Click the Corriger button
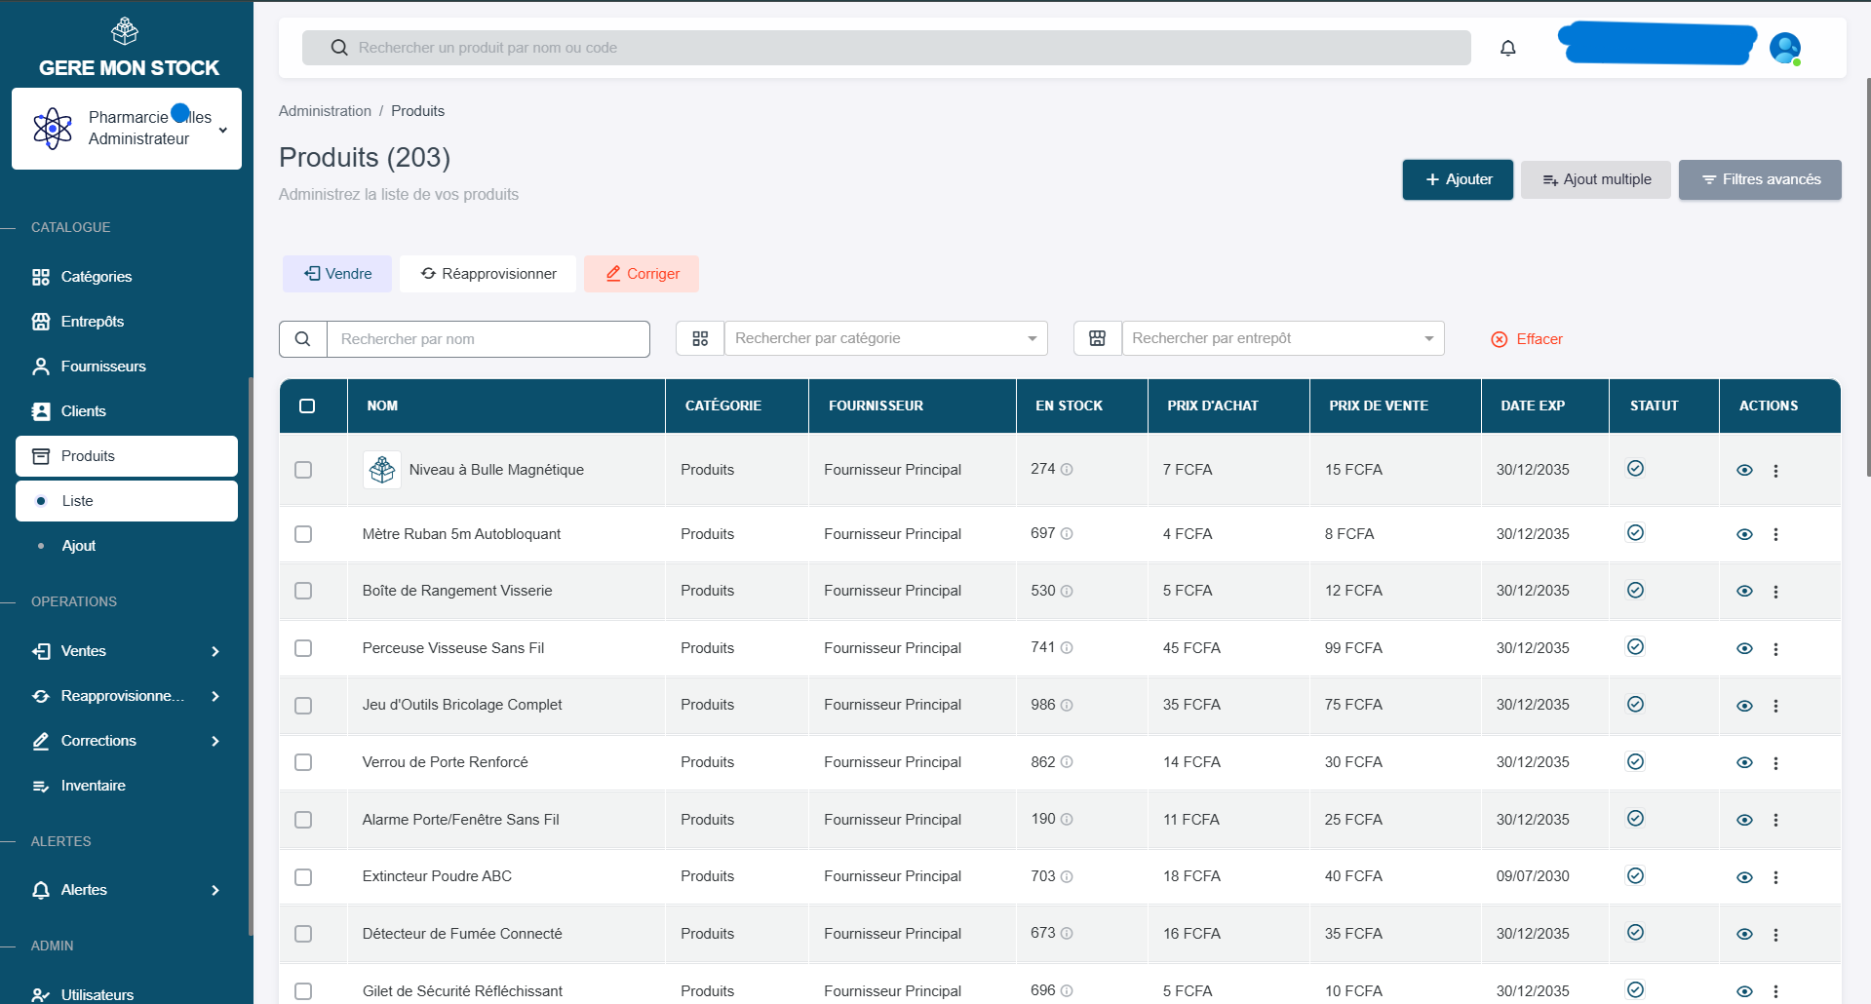This screenshot has height=1004, width=1871. (x=642, y=274)
